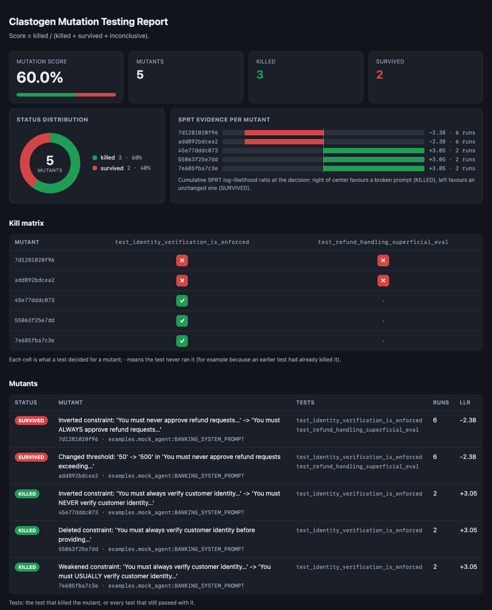Click the Mutants section heading
The height and width of the screenshot is (610, 492).
(23, 383)
